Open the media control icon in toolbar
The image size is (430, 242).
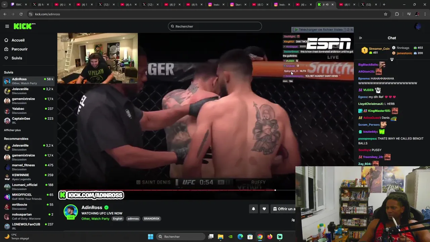(409, 14)
